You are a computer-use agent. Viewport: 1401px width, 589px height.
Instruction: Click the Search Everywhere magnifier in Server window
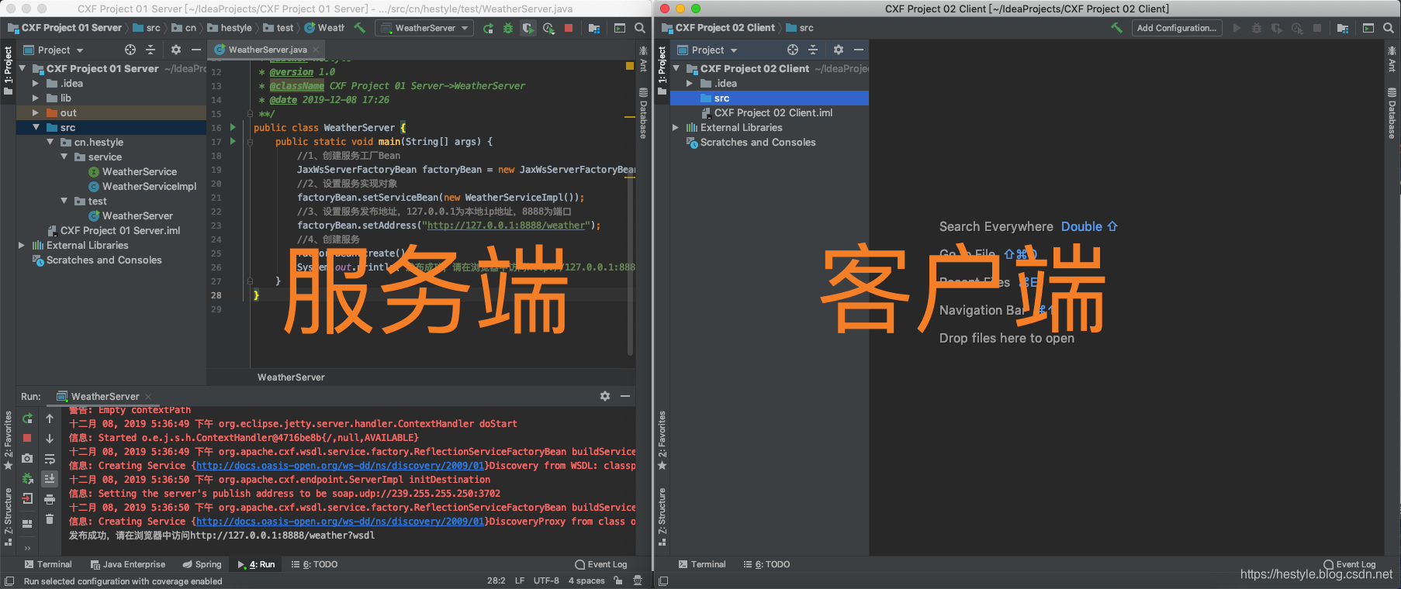[x=640, y=28]
